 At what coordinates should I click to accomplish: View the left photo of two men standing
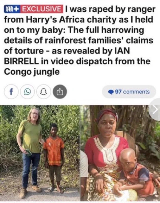click(40, 153)
